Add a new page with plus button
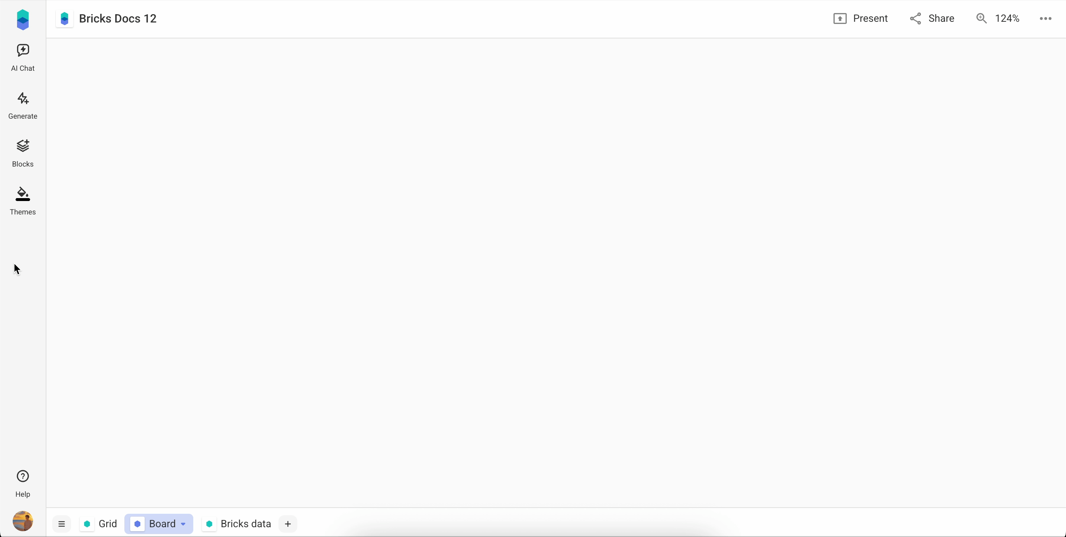The height and width of the screenshot is (537, 1066). tap(288, 524)
